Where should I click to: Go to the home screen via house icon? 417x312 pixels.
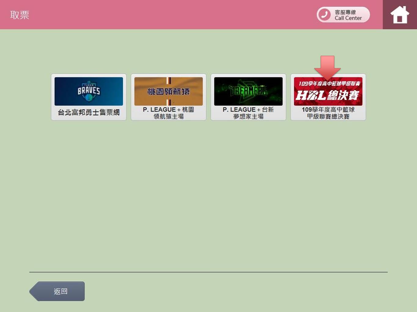coord(399,15)
